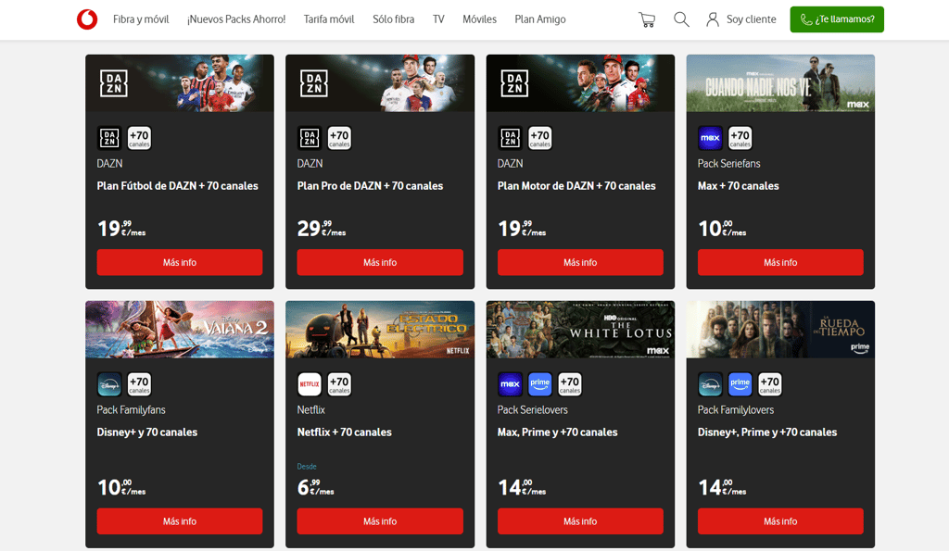Click the Pack Familylovers label
949x551 pixels.
click(x=735, y=409)
